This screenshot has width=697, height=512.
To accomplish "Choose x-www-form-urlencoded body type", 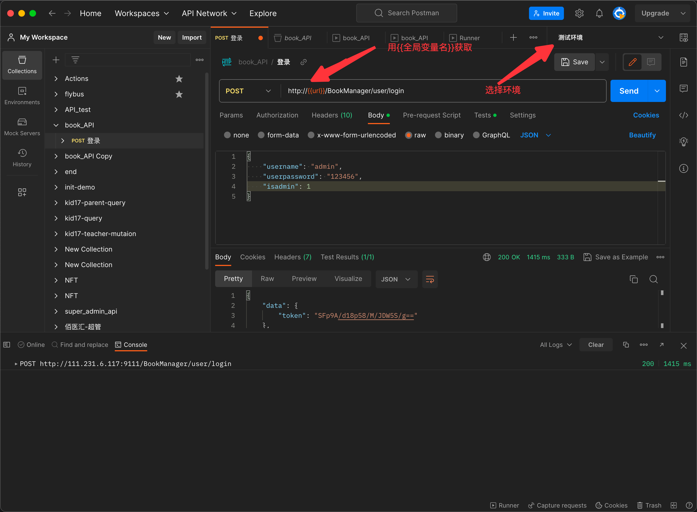I will (311, 135).
